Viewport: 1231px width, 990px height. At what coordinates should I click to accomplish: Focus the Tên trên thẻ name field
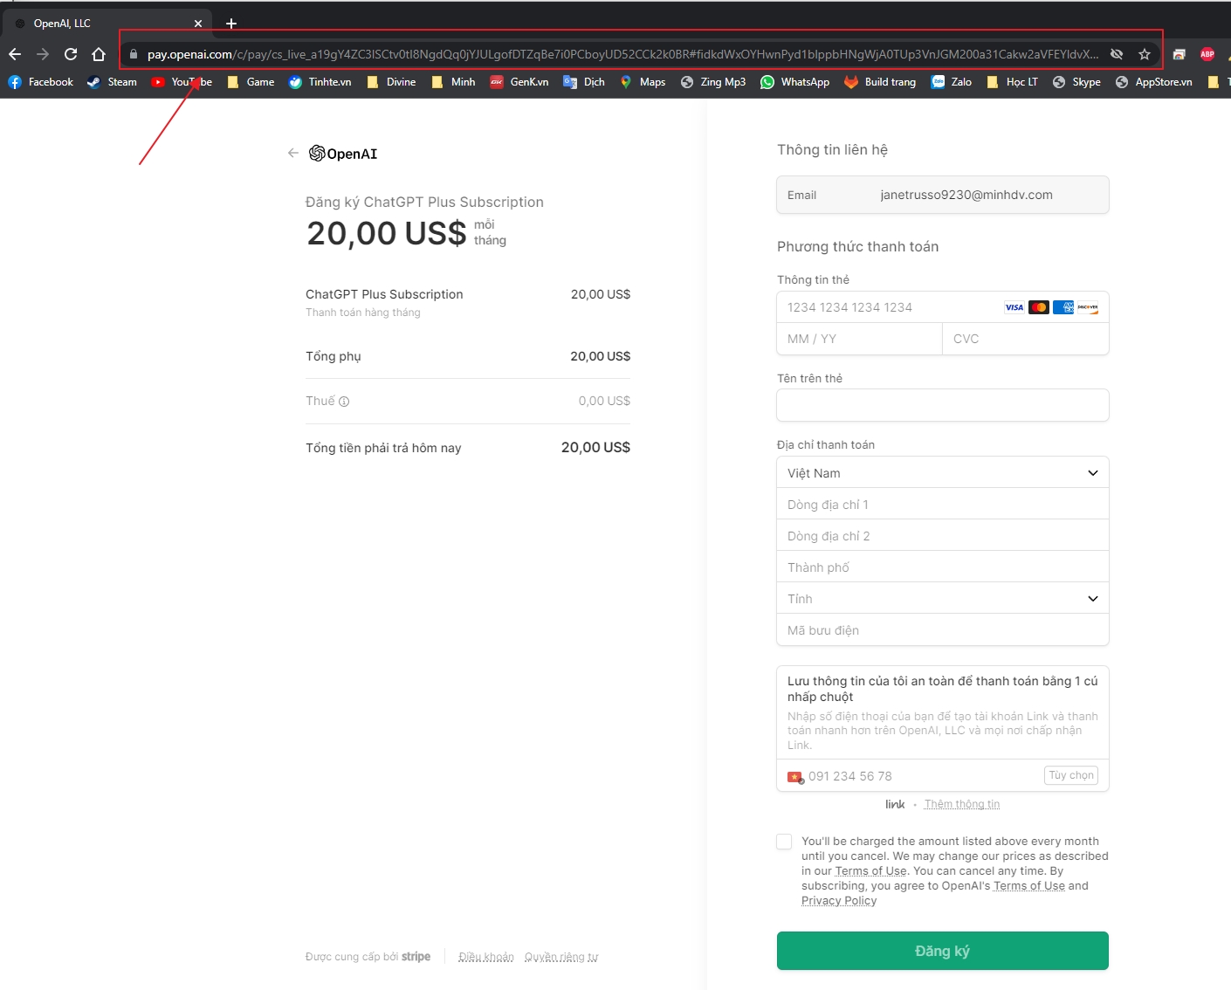pyautogui.click(x=942, y=405)
